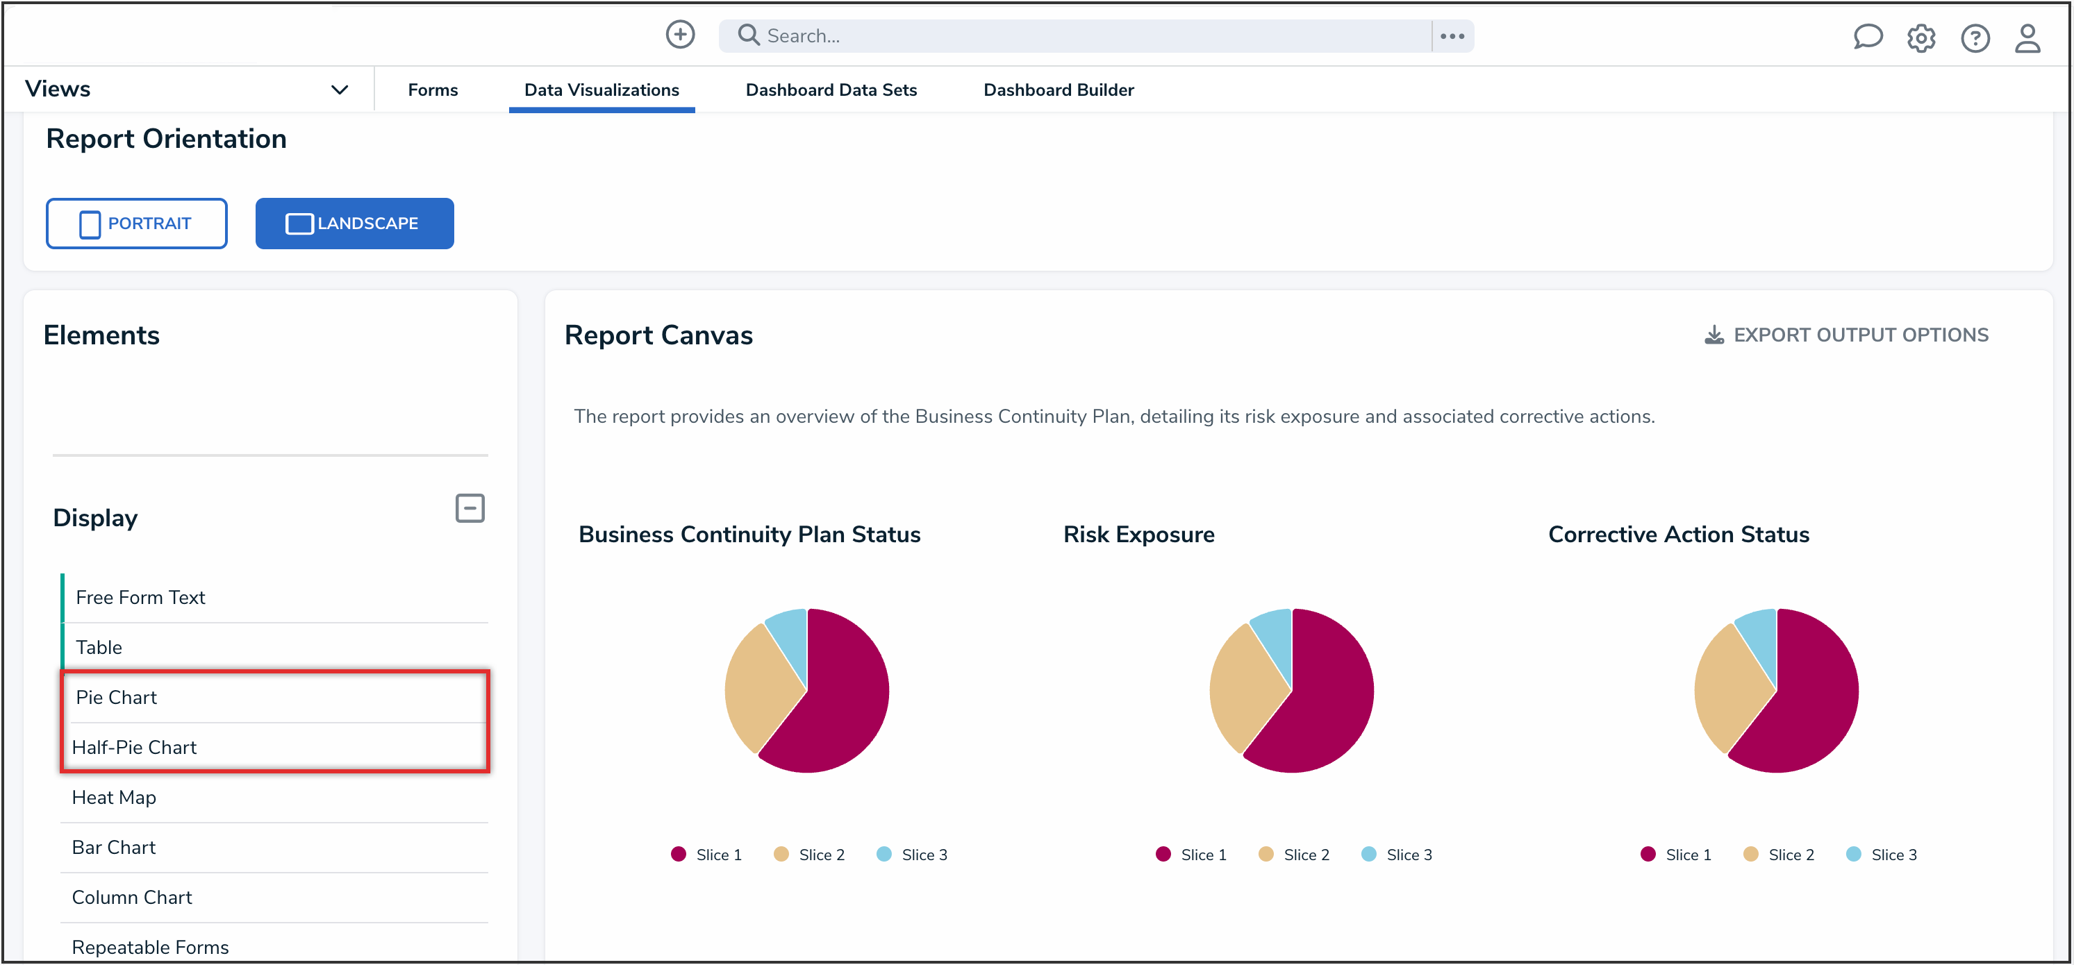Click Slice 3 legend under Corrective Action Status
The width and height of the screenshot is (2074, 965).
[1895, 854]
